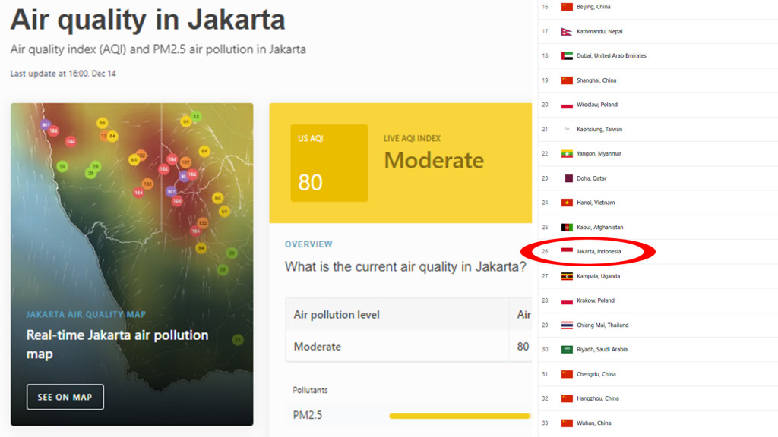Screen dimensions: 778x437
Task: Click the Air quality in Jakarta heading
Action: pyautogui.click(x=148, y=20)
